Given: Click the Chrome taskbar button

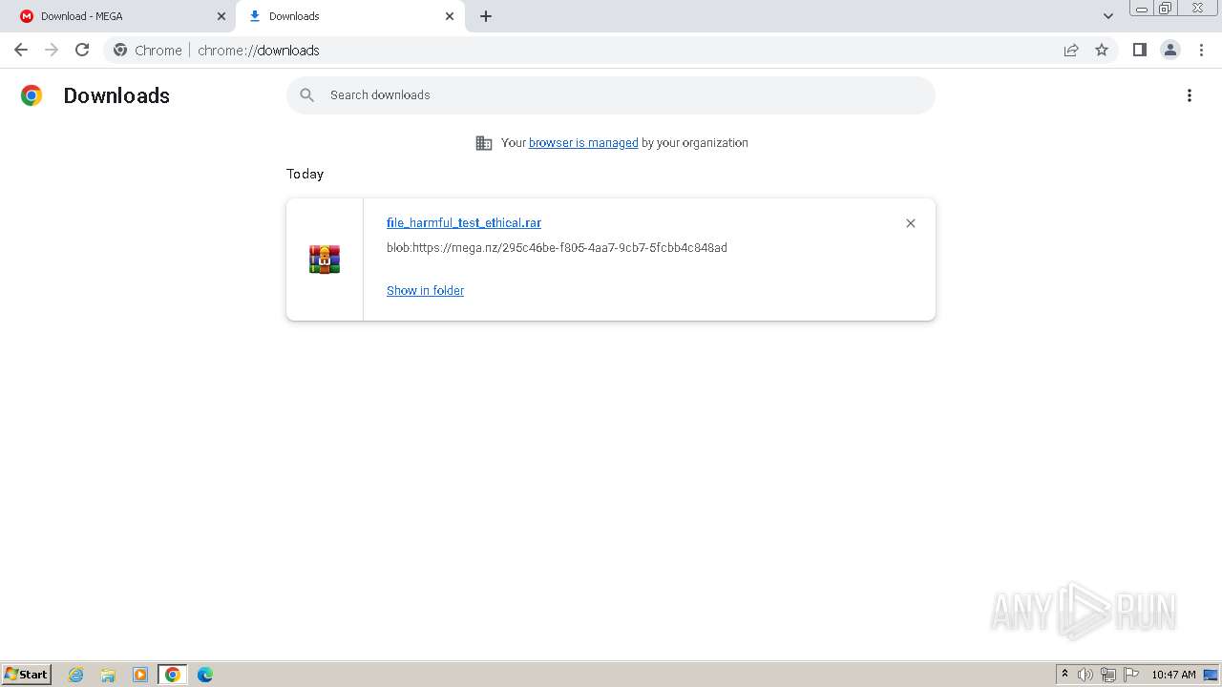Looking at the screenshot, I should point(173,675).
